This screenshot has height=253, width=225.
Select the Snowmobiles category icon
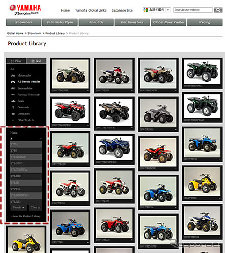click(13, 88)
